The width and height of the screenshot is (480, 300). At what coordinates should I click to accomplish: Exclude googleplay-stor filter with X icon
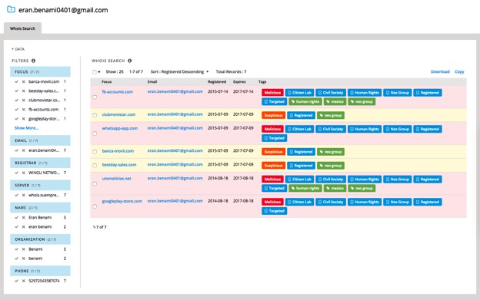point(23,119)
